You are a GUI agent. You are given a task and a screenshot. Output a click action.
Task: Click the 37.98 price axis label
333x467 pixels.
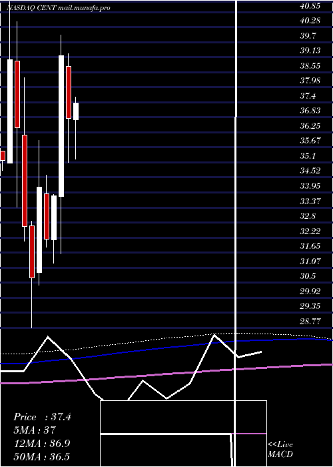[310, 81]
